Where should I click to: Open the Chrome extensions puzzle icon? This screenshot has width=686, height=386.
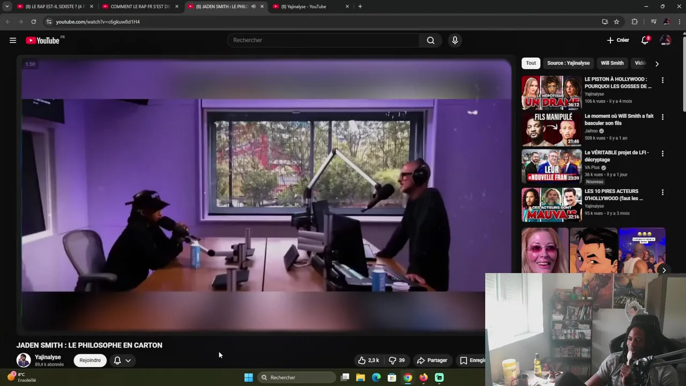(x=635, y=21)
